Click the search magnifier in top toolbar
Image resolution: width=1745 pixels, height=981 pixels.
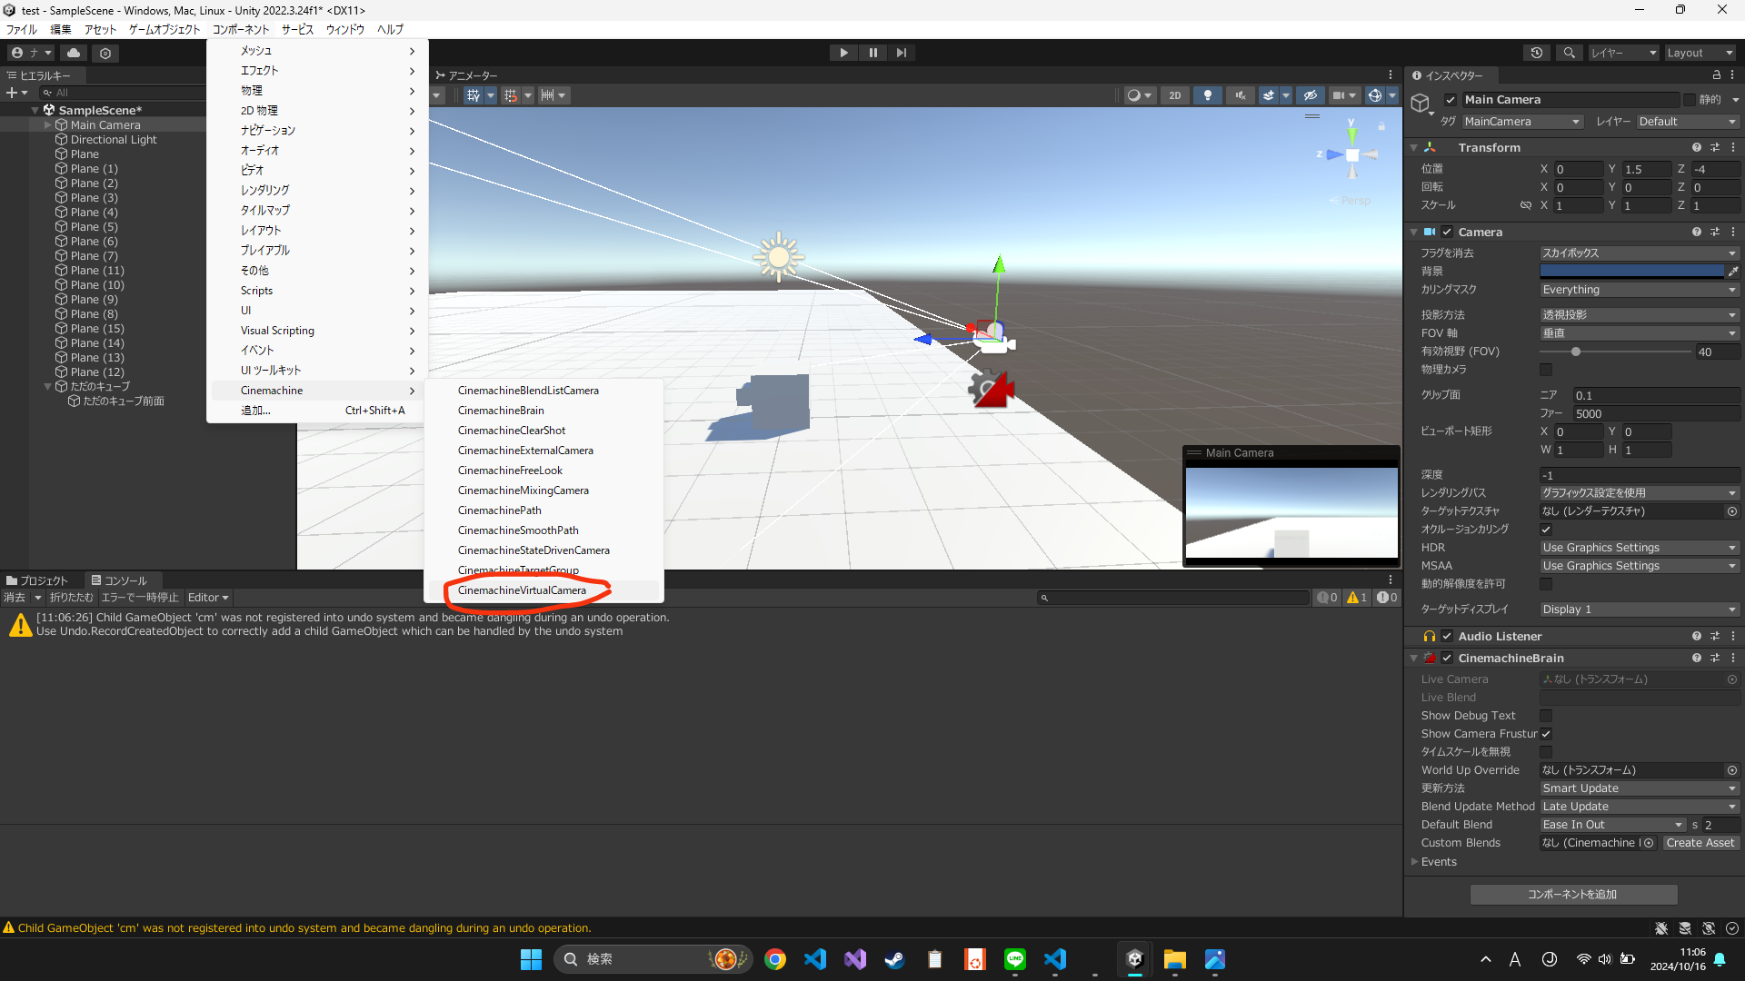pyautogui.click(x=1569, y=53)
